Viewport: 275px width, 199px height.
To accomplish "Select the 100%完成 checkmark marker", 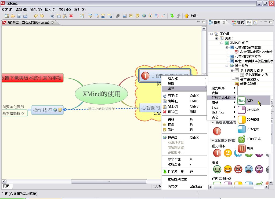I will pos(254,139).
